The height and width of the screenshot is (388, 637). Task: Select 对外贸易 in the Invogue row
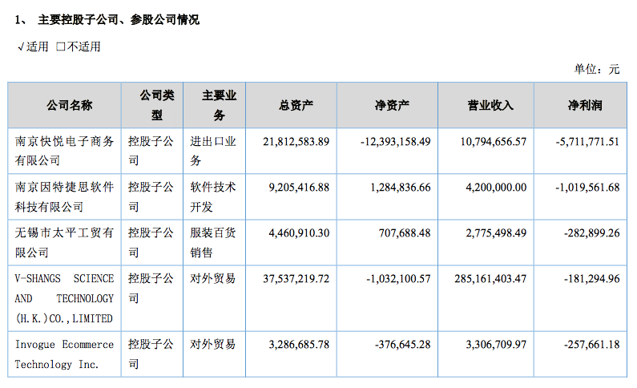(213, 344)
